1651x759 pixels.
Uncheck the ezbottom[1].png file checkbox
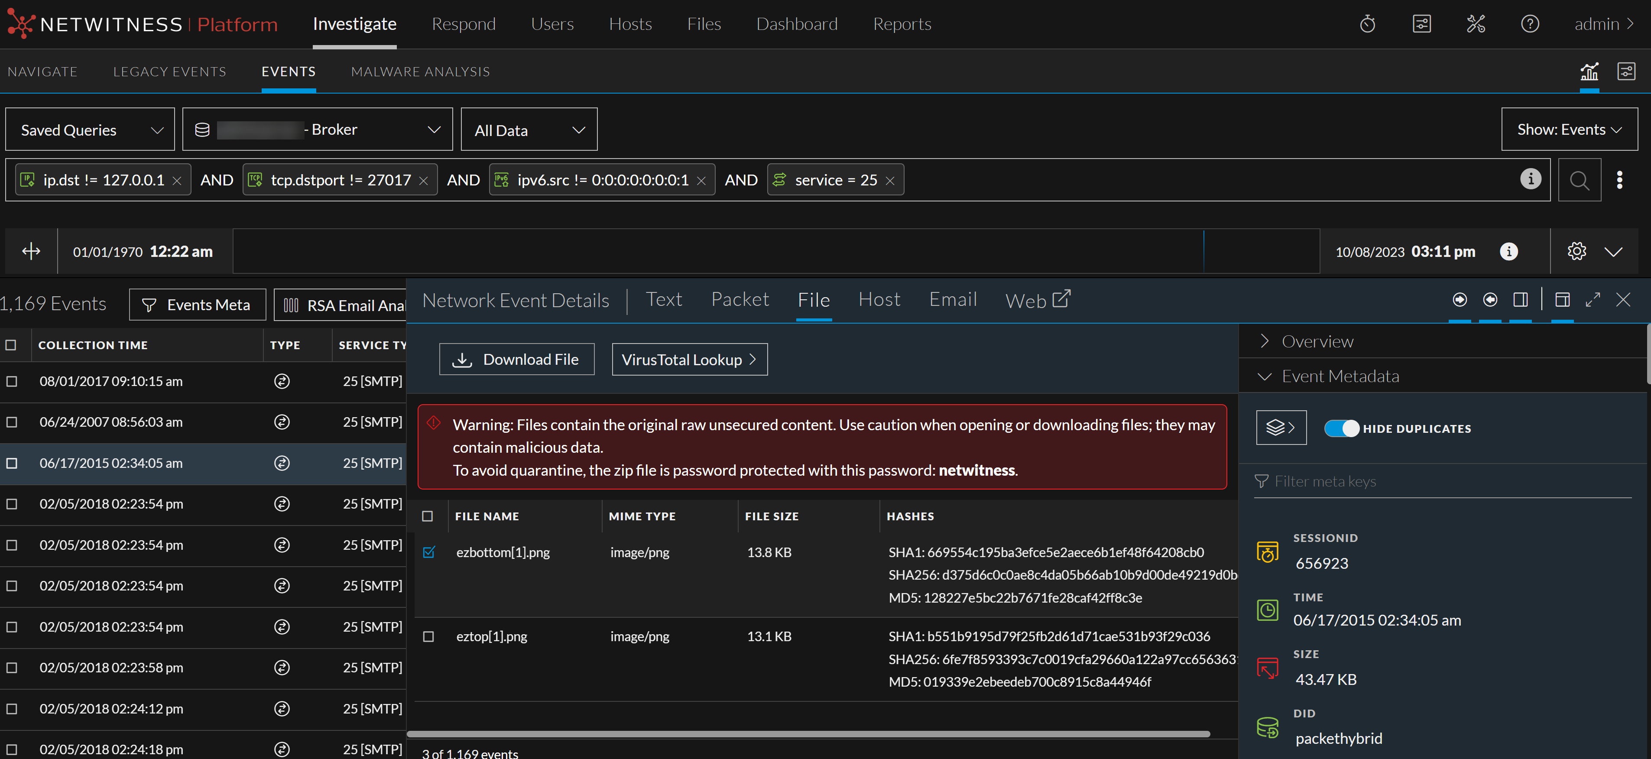coord(429,552)
